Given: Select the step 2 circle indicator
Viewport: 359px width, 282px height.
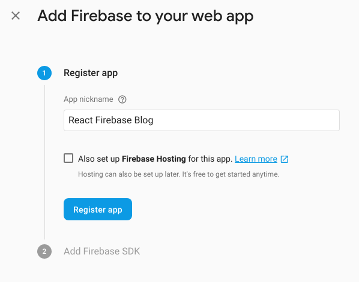Looking at the screenshot, I should tap(44, 251).
